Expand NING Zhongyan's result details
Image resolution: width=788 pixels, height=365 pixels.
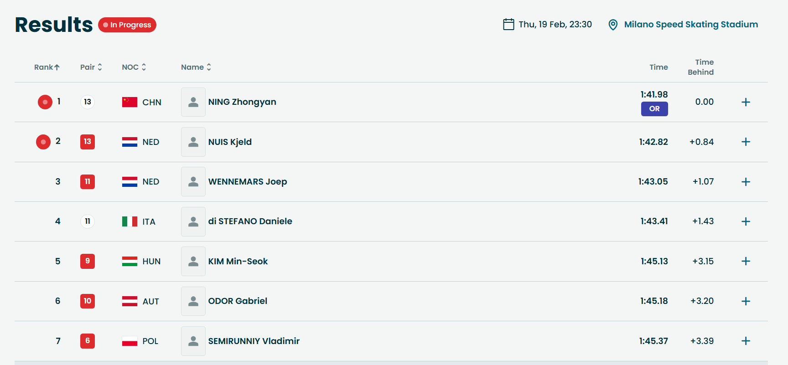[746, 102]
